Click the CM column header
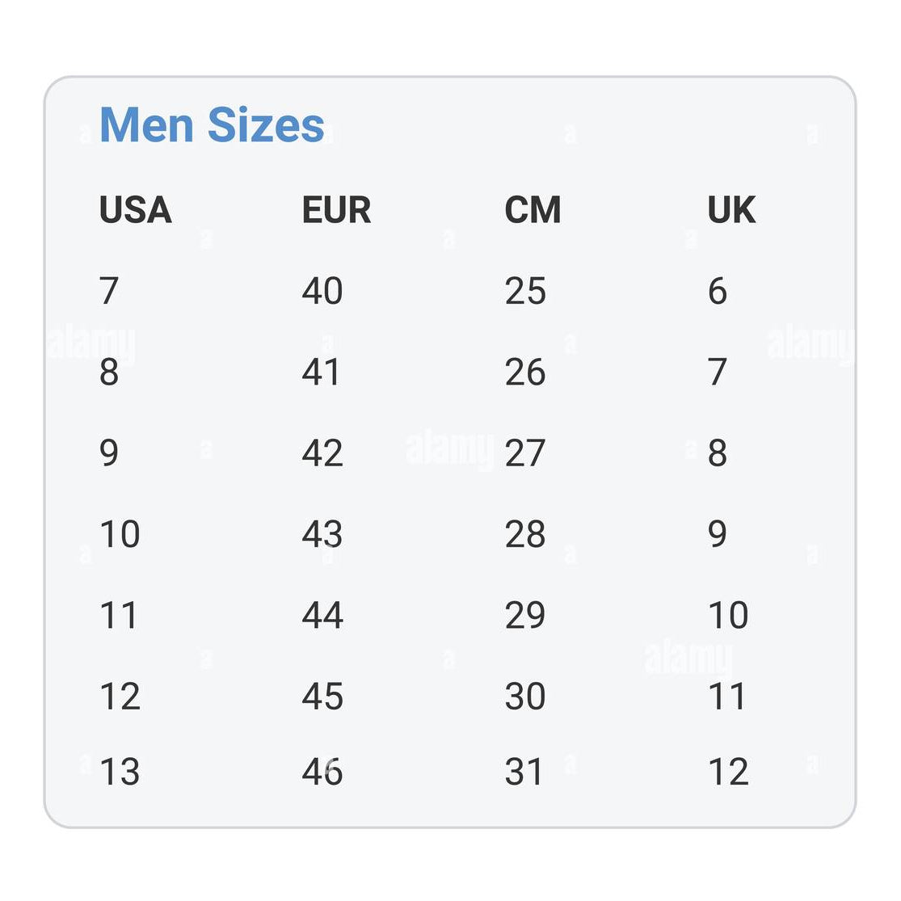The image size is (901, 901). (x=533, y=210)
